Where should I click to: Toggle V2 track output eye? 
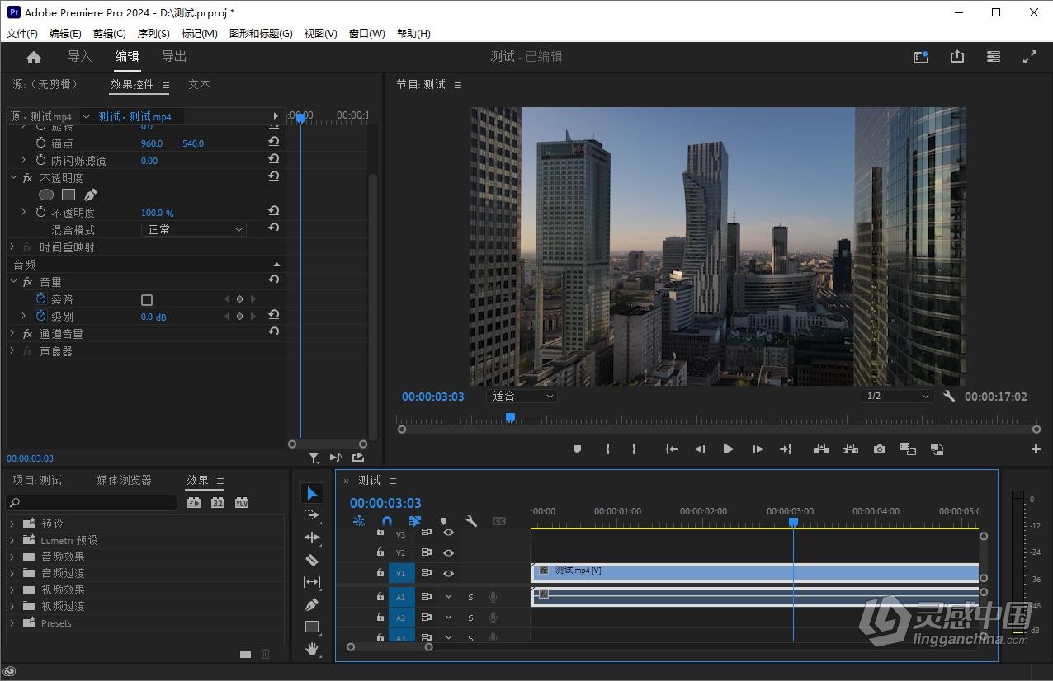click(449, 552)
